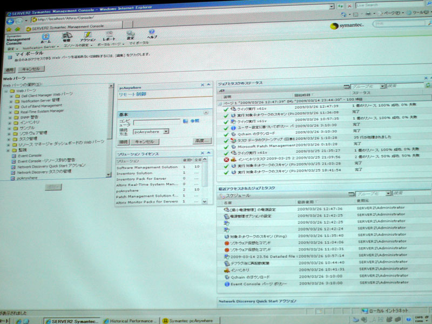Open the ポータル ページ submenu
432x324 pixels.
[111, 44]
